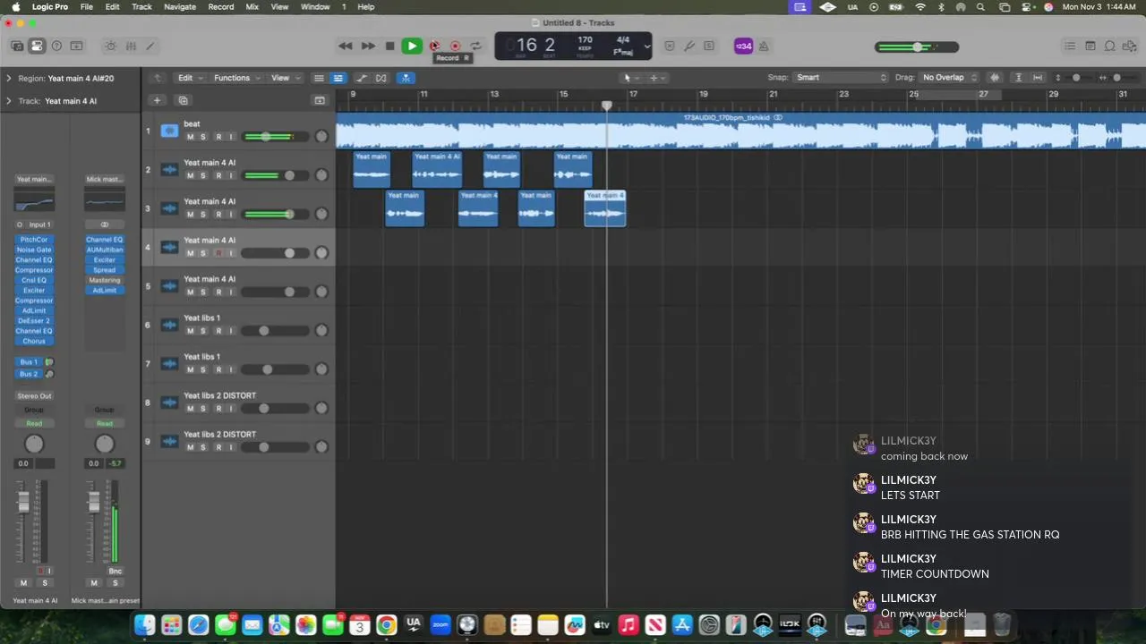Click the add track plus button
Image resolution: width=1146 pixels, height=644 pixels.
tap(157, 100)
